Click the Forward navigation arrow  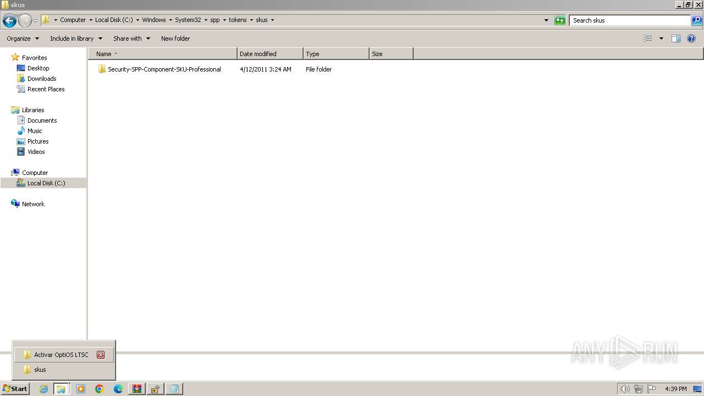pos(25,21)
